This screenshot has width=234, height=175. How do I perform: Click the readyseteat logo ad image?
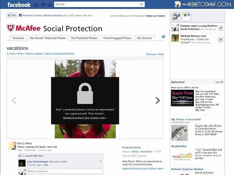pos(182,156)
